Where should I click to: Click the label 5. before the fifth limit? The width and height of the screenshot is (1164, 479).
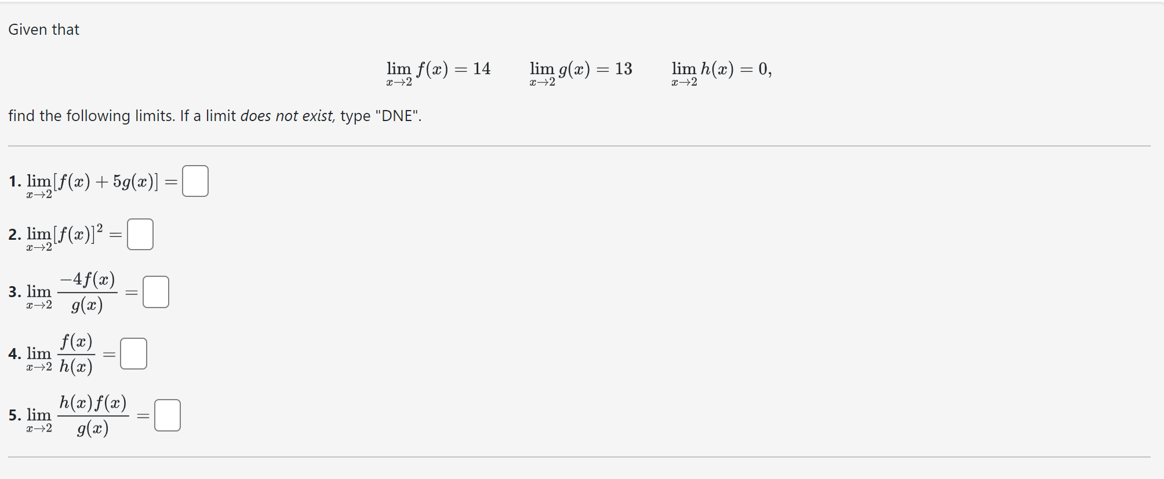coord(14,415)
